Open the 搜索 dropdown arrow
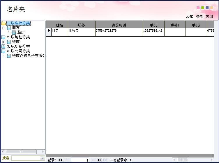Image resolution: width=219 pixels, height=163 pixels. 43,158
